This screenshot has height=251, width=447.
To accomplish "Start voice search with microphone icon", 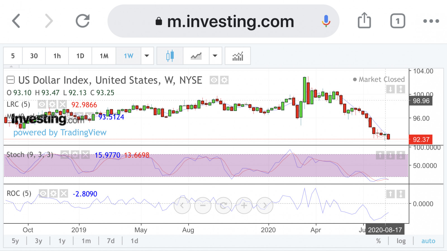I will point(326,21).
